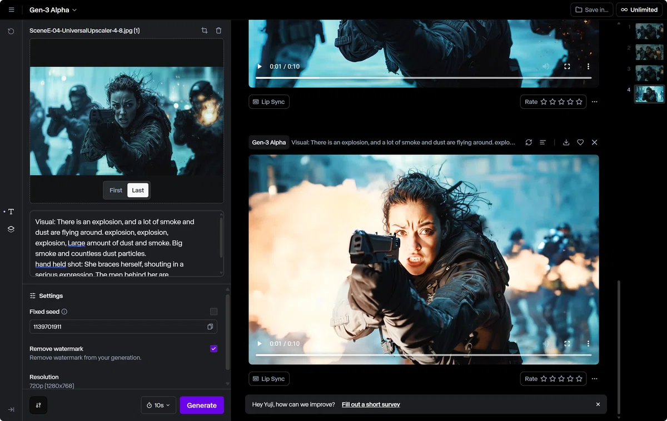The height and width of the screenshot is (421, 667).
Task: Select thumbnail 4 in the history strip
Action: [x=649, y=94]
